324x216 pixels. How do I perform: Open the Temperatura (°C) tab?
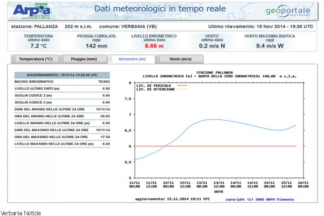(36, 59)
